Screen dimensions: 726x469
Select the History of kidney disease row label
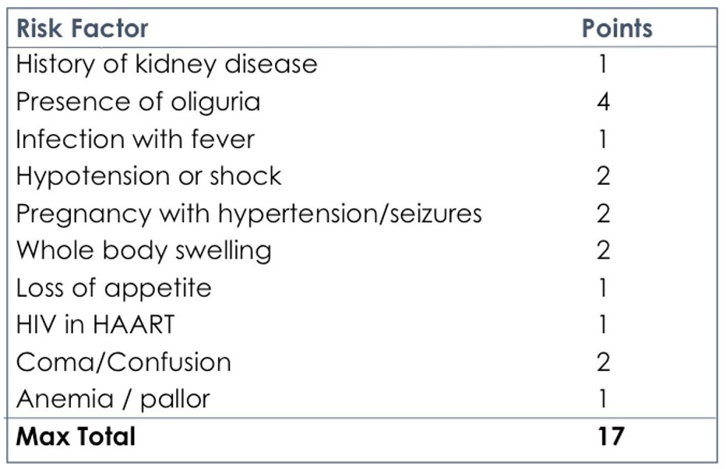(x=166, y=64)
